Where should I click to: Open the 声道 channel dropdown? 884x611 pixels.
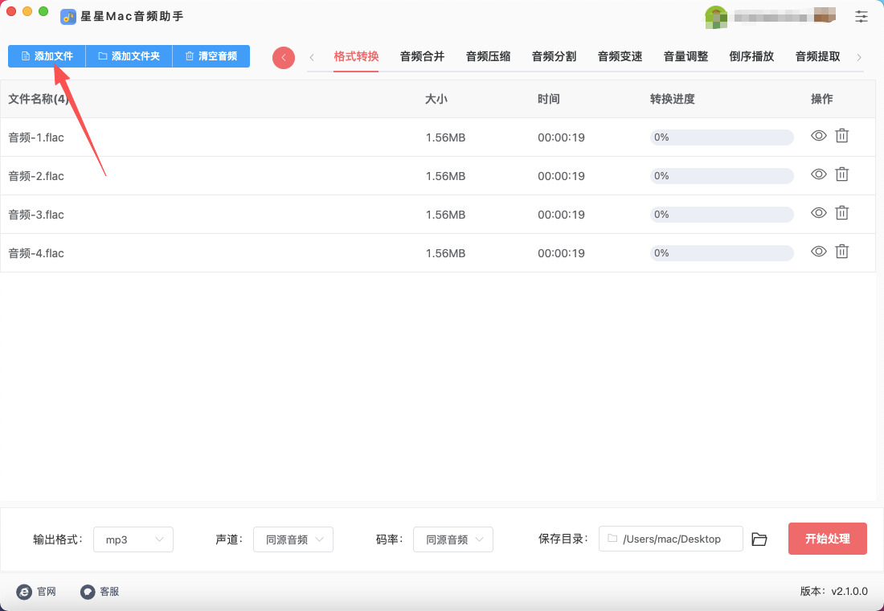point(293,539)
